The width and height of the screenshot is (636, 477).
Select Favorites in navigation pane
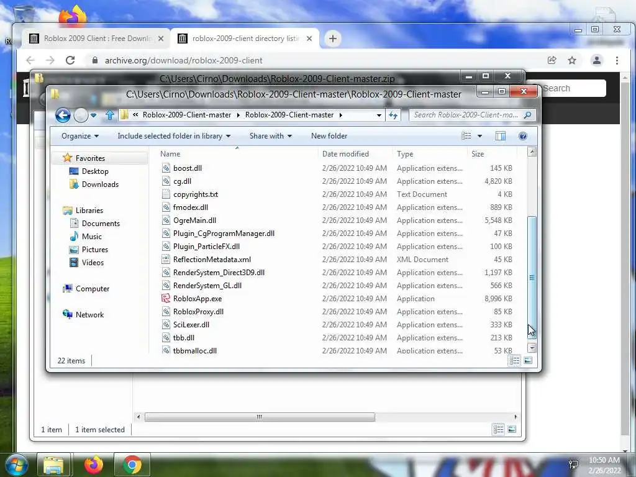[x=90, y=158]
